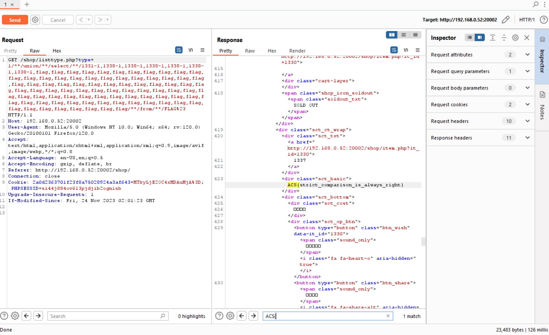Close Repeater tab 1

(12, 5)
